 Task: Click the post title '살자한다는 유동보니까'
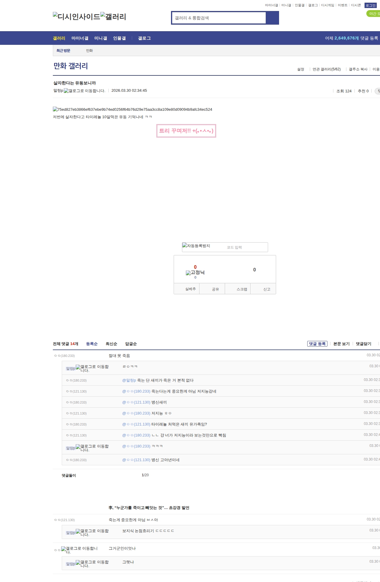click(75, 83)
